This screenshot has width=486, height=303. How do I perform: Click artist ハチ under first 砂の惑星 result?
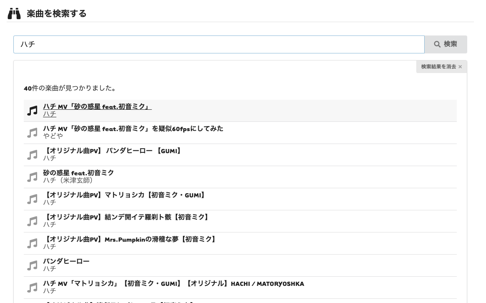[x=50, y=114]
